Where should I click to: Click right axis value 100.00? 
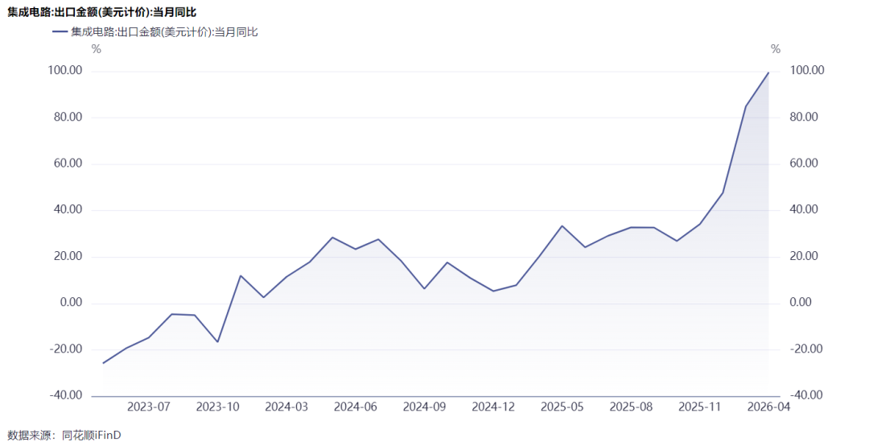806,70
